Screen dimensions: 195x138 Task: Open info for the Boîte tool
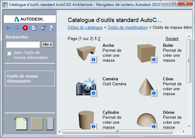154,60
